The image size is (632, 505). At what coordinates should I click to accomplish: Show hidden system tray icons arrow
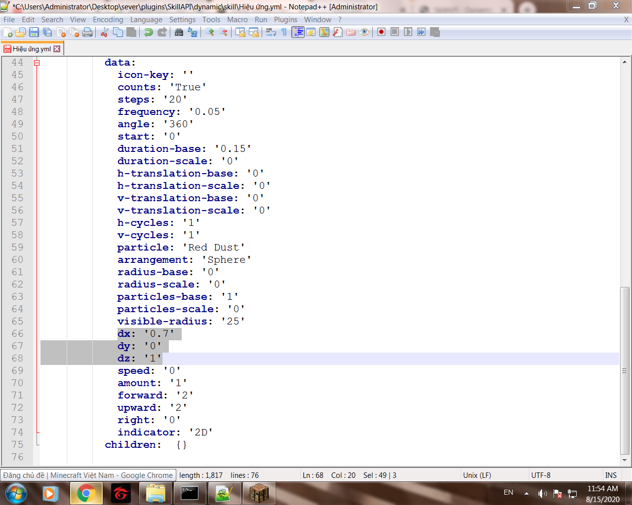pyautogui.click(x=526, y=493)
